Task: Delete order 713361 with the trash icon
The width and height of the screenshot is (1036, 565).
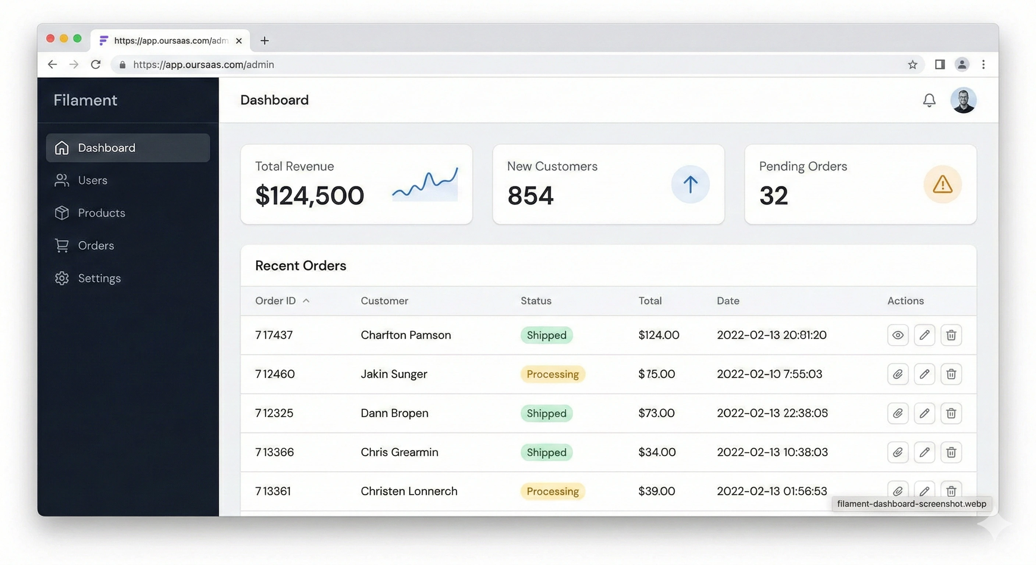Action: 951,491
